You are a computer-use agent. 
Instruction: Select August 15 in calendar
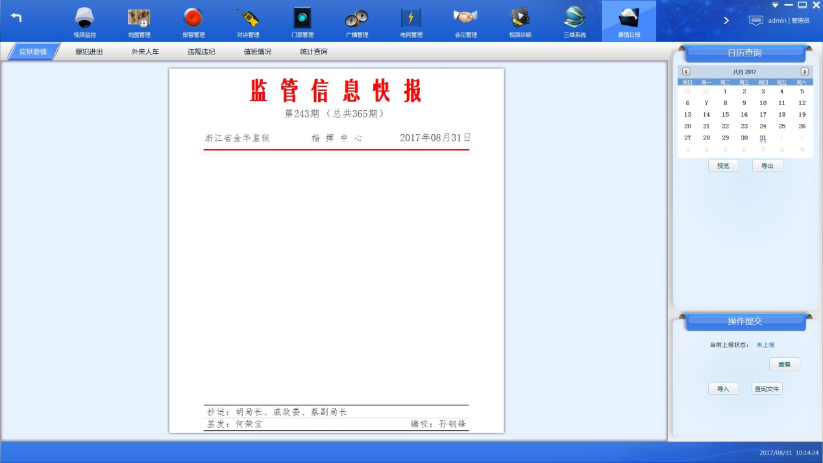[x=726, y=115]
